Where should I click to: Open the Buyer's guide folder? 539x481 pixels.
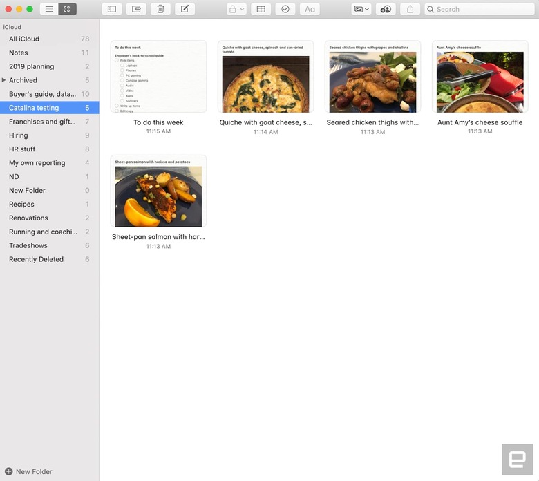pyautogui.click(x=50, y=94)
